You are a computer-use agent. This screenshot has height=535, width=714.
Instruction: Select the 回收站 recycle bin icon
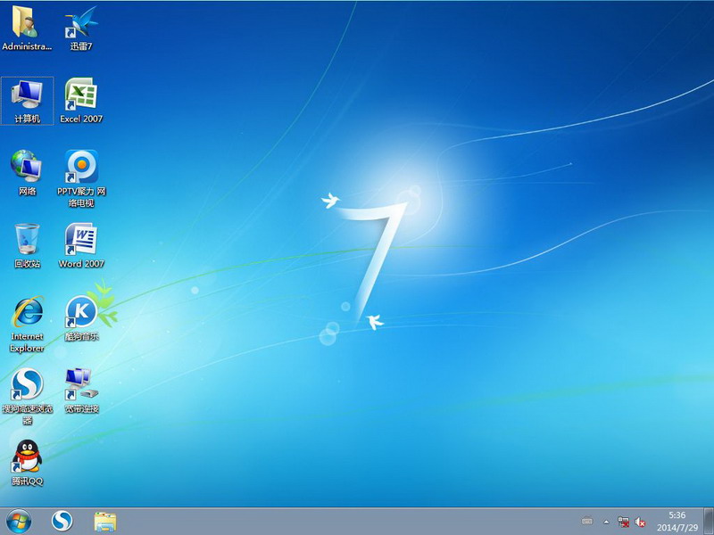(x=27, y=246)
